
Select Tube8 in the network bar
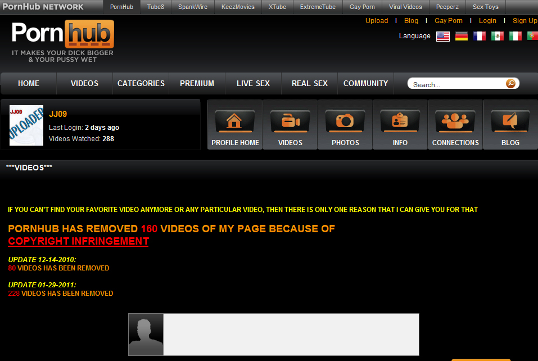(x=156, y=7)
